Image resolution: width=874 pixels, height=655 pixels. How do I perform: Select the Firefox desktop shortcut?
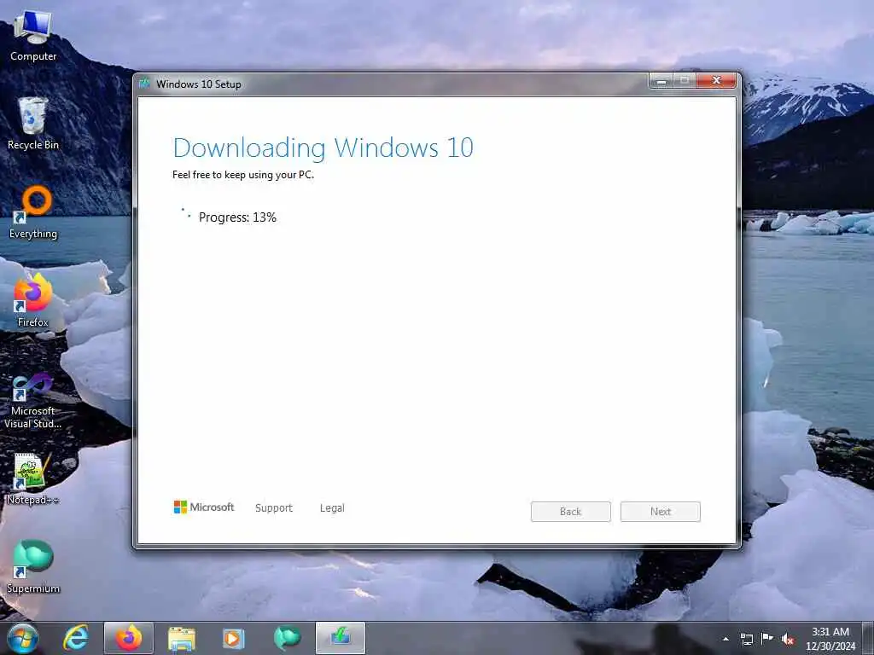33,301
